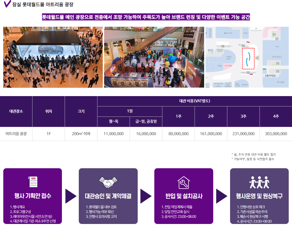The image size is (292, 227).
Task: Click the 아트리움 광장 row cell
Action: [x=16, y=134]
